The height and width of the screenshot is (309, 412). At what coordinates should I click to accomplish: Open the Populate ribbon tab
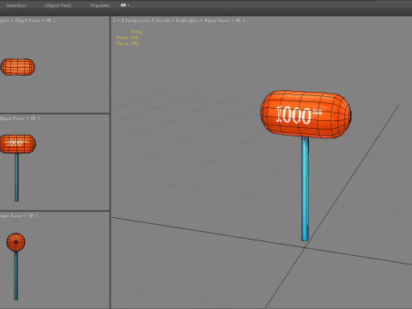tap(100, 5)
